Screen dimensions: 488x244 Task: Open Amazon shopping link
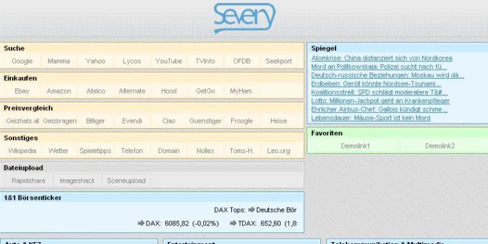pyautogui.click(x=58, y=91)
